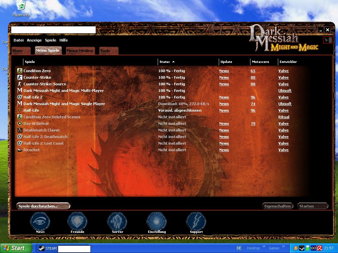Click Condition Zero Deleted Scenes icon

tap(19, 117)
